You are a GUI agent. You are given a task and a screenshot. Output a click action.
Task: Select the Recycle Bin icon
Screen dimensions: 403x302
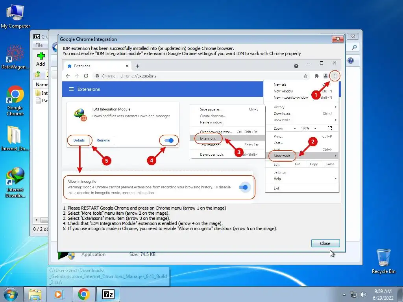[383, 261]
